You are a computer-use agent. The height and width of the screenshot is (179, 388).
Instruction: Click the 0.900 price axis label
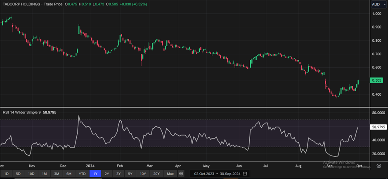coord(377,27)
